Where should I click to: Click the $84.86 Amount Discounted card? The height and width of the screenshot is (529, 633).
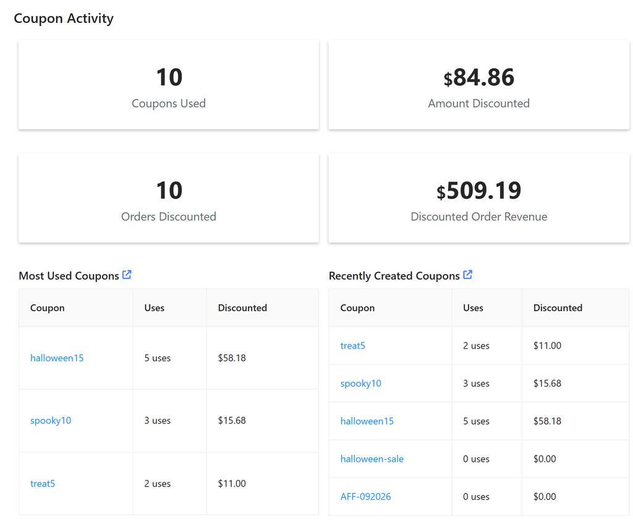coord(479,85)
